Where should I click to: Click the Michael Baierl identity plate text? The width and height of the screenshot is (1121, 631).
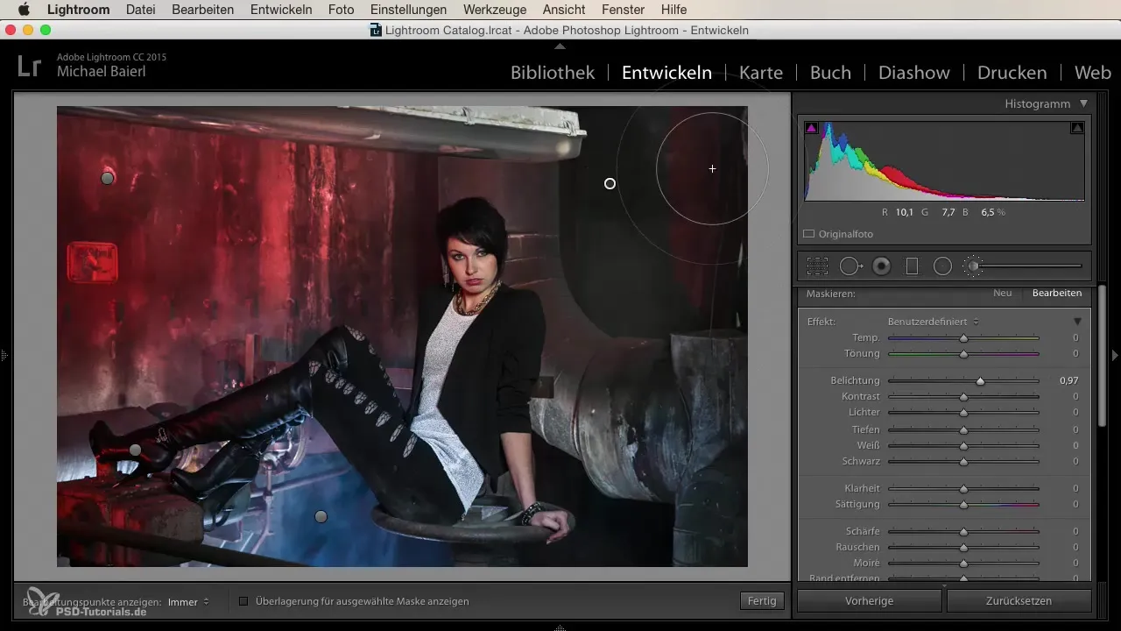(x=102, y=72)
